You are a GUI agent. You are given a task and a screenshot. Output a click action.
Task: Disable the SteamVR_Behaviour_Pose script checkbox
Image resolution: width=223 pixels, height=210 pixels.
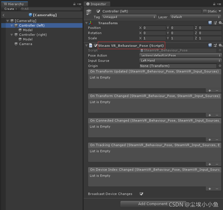pyautogui.click(x=96, y=46)
